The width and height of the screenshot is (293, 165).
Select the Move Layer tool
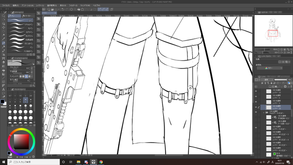(x=3, y=28)
